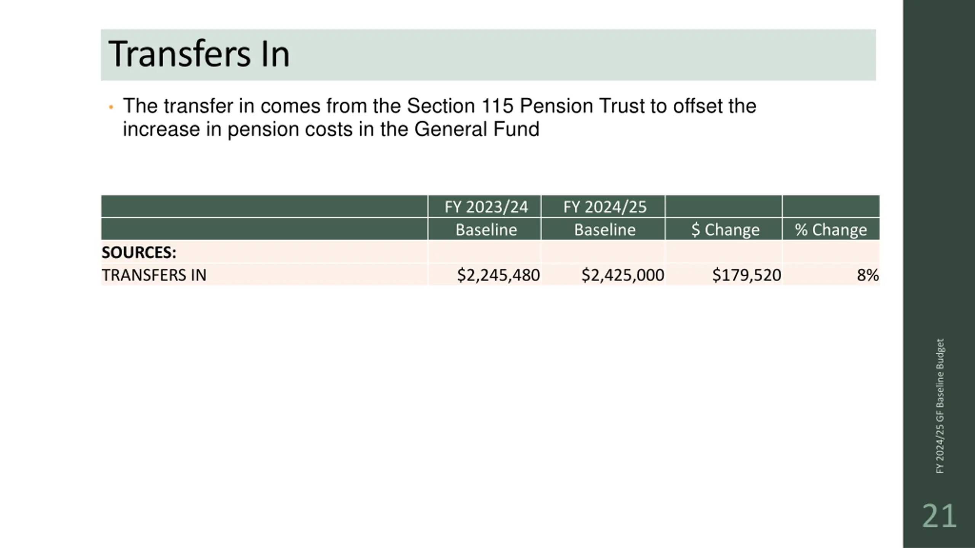This screenshot has height=548, width=975.
Task: Select the FY 2023/24 column header
Action: [x=486, y=207]
